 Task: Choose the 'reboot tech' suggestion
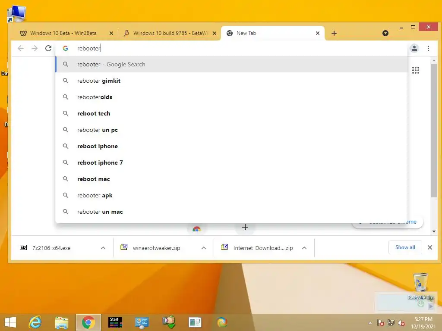(x=231, y=113)
